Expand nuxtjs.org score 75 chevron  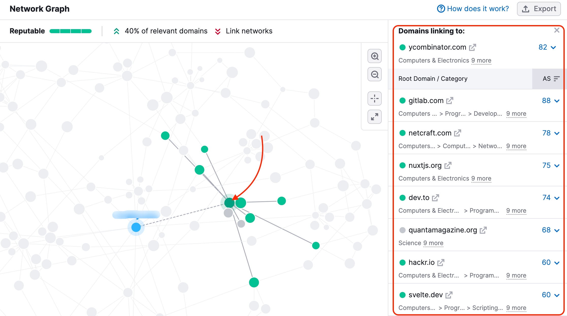click(x=557, y=166)
